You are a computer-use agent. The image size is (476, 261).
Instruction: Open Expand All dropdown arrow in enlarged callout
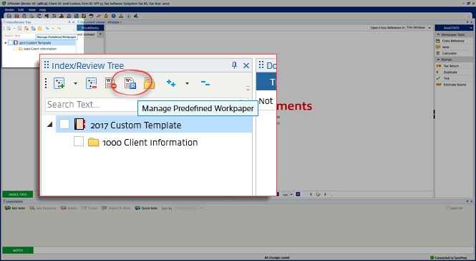click(187, 83)
